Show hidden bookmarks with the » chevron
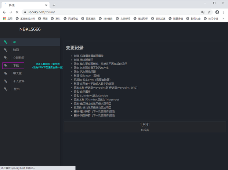The image size is (228, 170). 223,19
